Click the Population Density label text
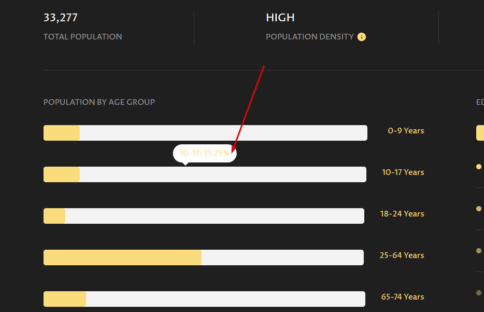This screenshot has height=312, width=484. click(x=309, y=36)
